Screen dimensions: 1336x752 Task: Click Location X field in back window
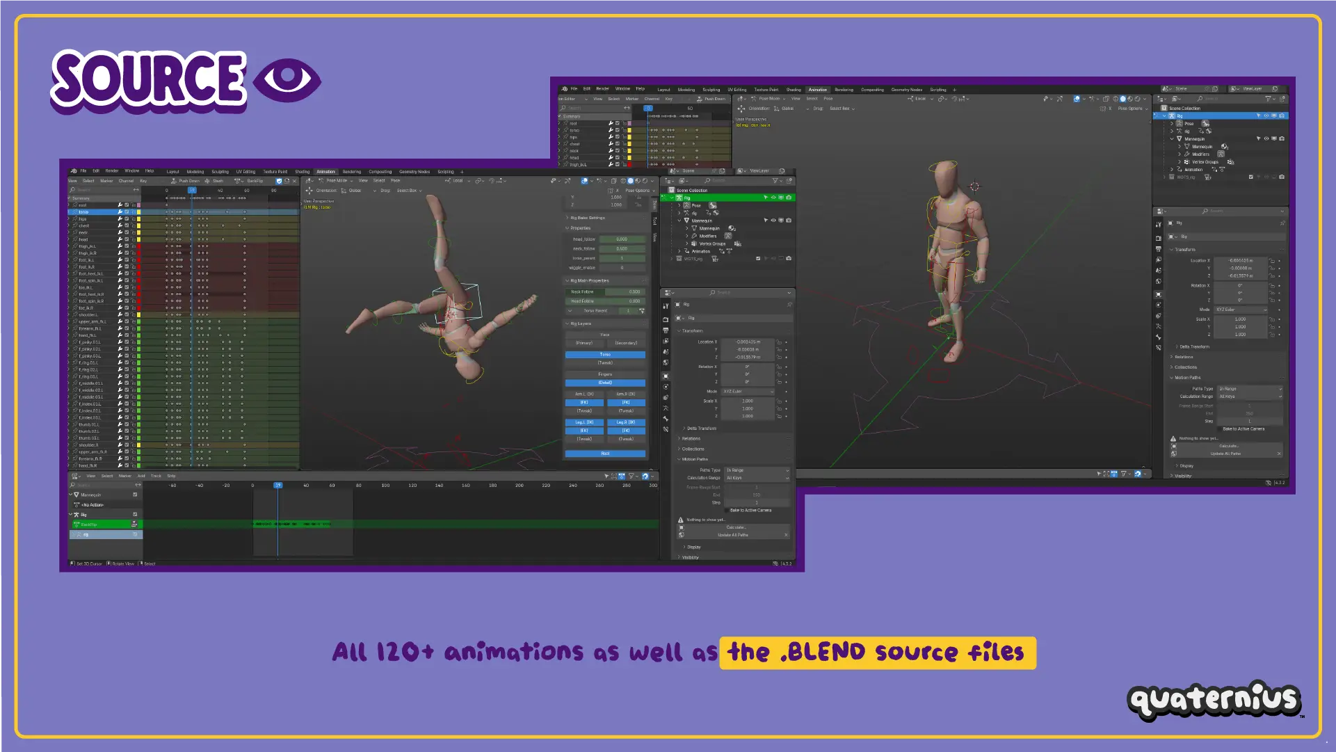(x=1241, y=261)
